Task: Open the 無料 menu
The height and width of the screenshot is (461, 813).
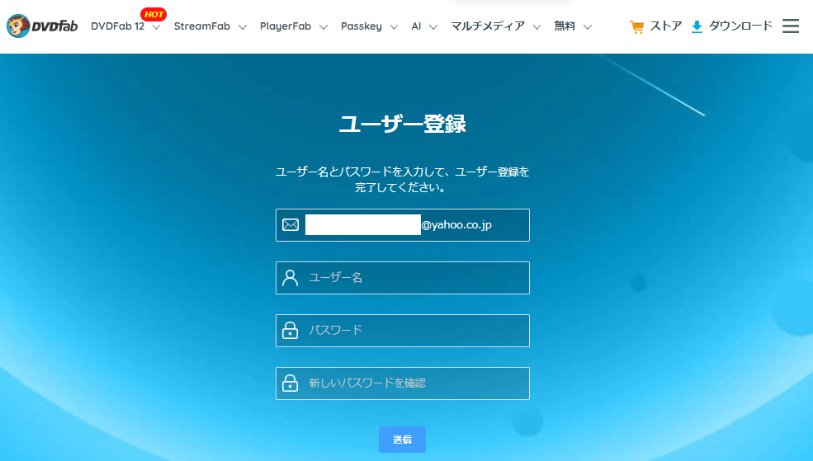Action: (x=565, y=26)
